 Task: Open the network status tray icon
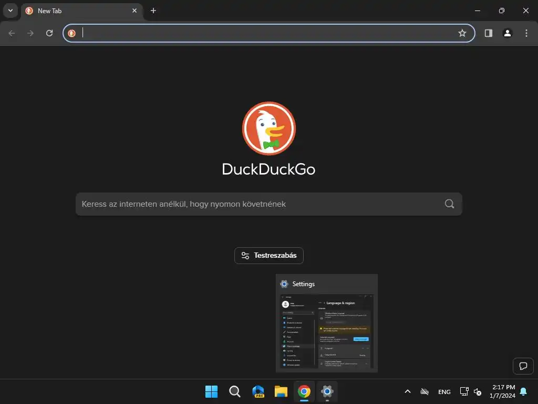pos(464,391)
